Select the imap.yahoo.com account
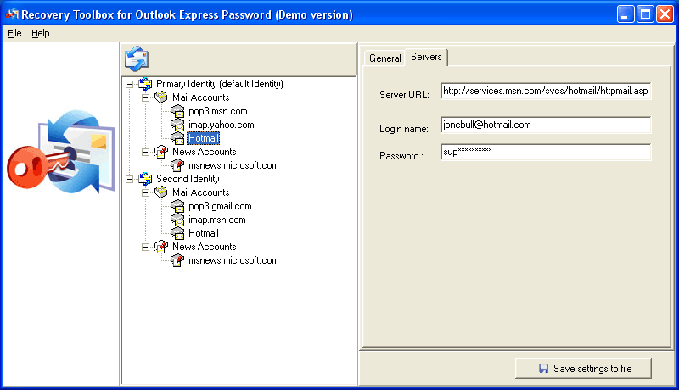The image size is (679, 390). tap(222, 125)
